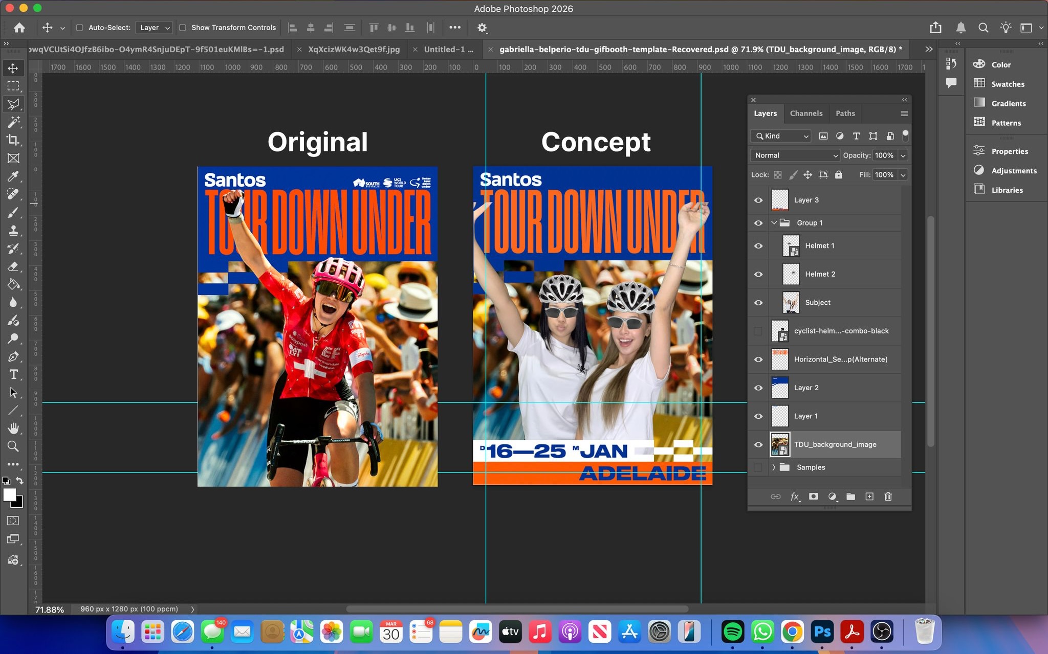Create a new layer with plus icon

869,497
